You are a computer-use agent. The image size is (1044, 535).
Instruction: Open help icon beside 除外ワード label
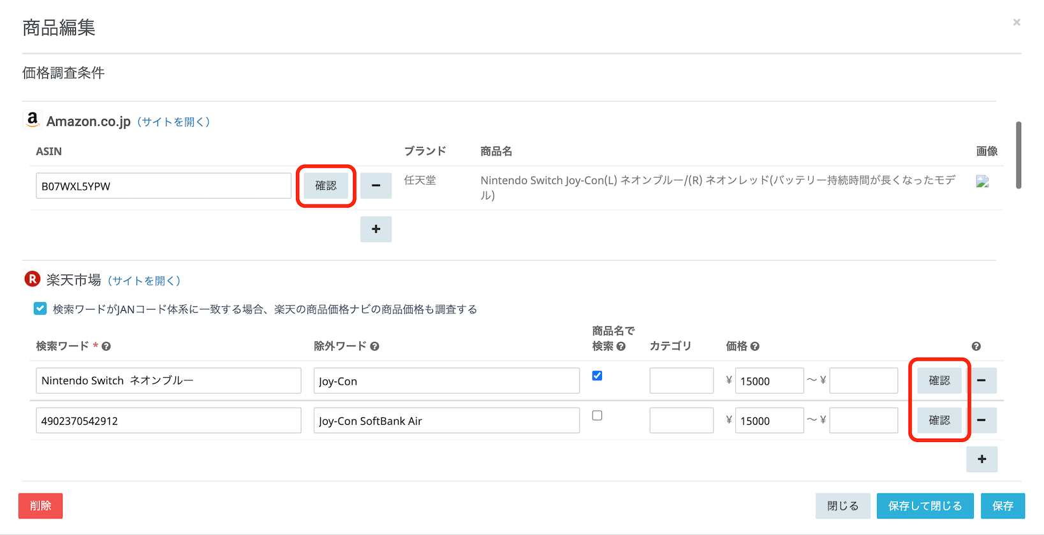pos(375,346)
